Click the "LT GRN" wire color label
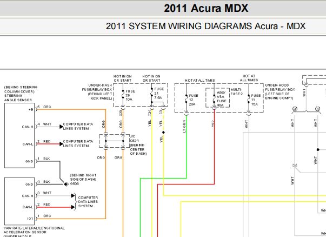The image size is (326, 237). 184,127
